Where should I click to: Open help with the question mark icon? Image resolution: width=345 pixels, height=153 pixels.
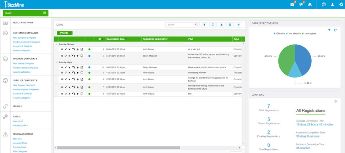pos(324,5)
